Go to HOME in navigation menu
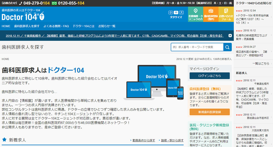This screenshot has width=273, height=147. (x=6, y=26)
